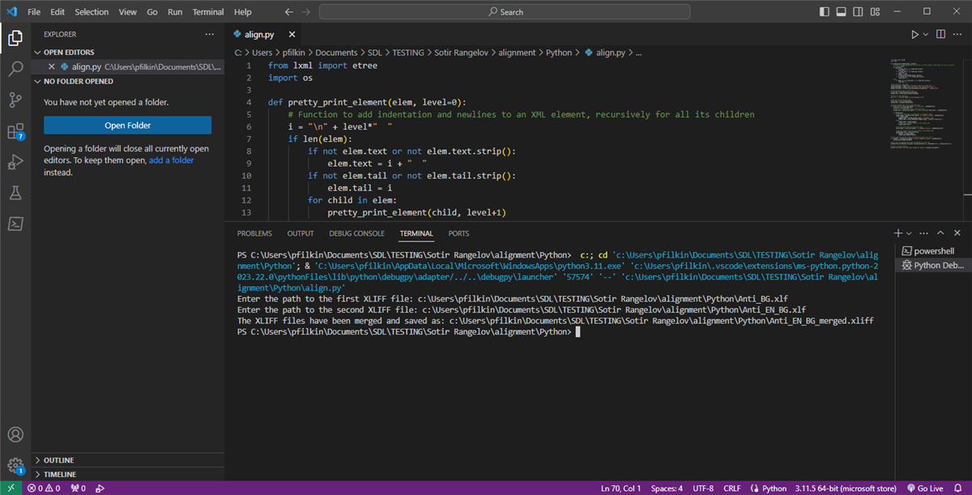Open the terminal-like activity bar icon
This screenshot has width=972, height=495.
[x=15, y=224]
